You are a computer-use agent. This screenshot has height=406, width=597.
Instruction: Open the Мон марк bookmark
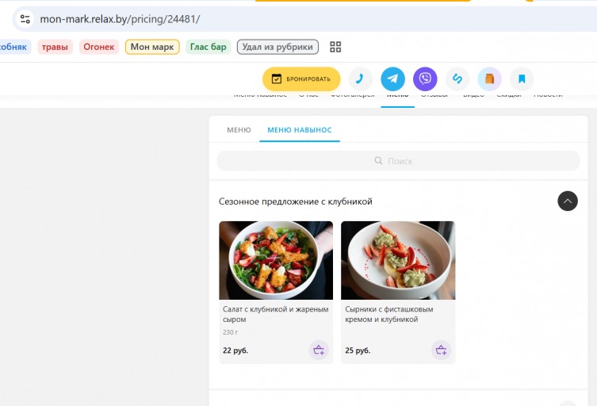(152, 47)
